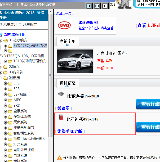160x162 pixels.
Task: Select 电动外后视镜 in the tree
Action: click(24, 150)
